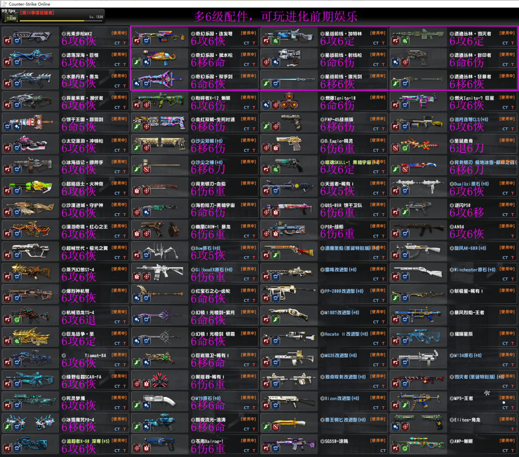Click red burst icon on D.Eagle-精灵 row

point(275,148)
